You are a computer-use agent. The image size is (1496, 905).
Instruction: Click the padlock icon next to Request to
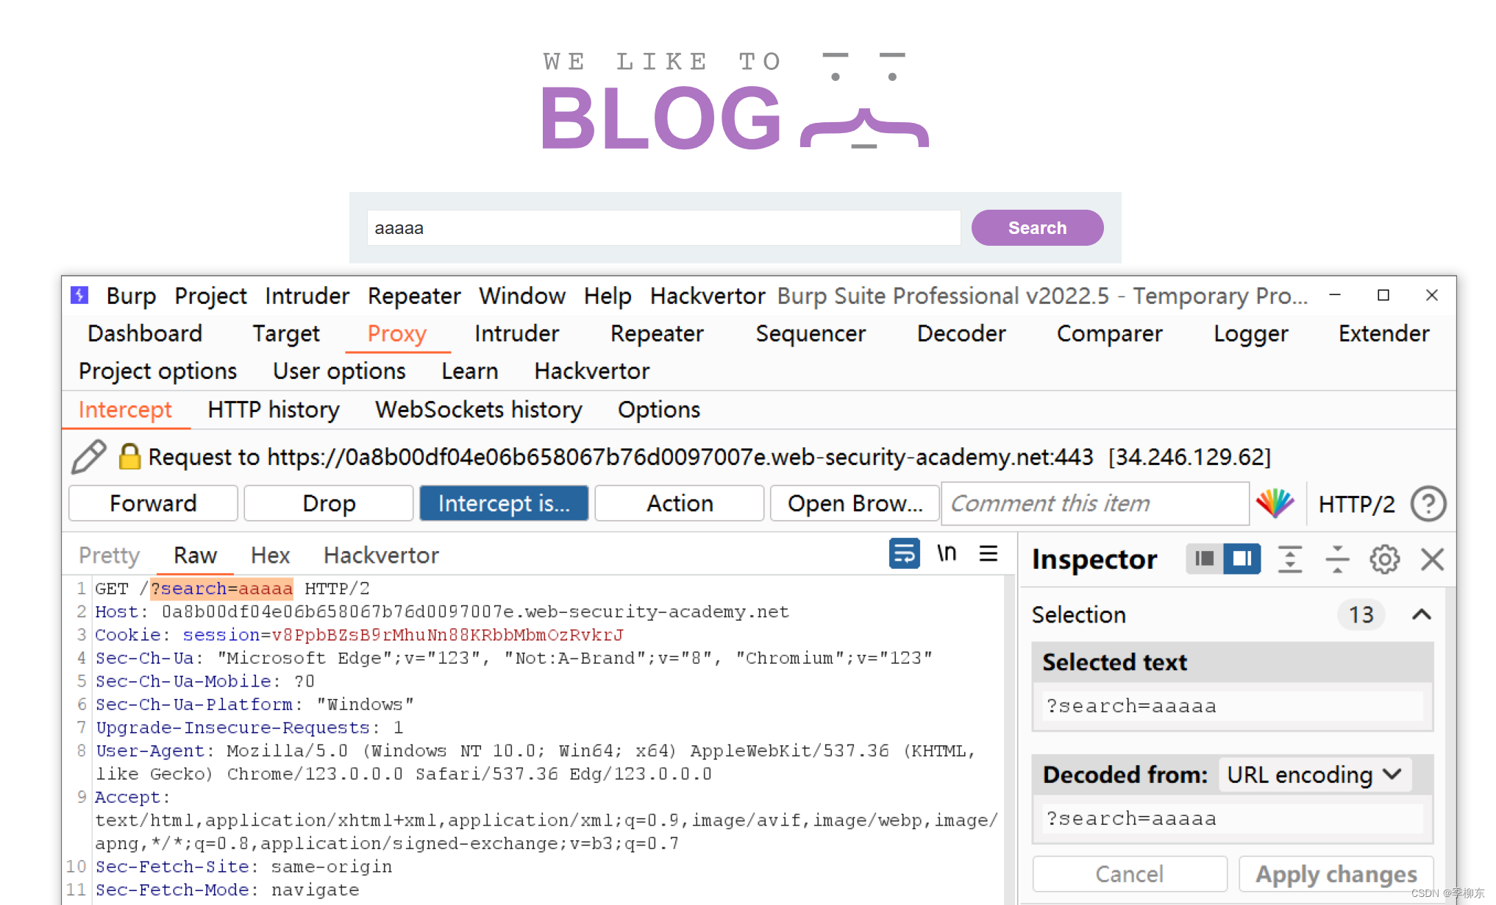click(129, 456)
